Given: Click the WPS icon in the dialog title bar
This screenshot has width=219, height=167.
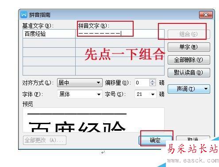Looking at the screenshot, I should [24, 15].
